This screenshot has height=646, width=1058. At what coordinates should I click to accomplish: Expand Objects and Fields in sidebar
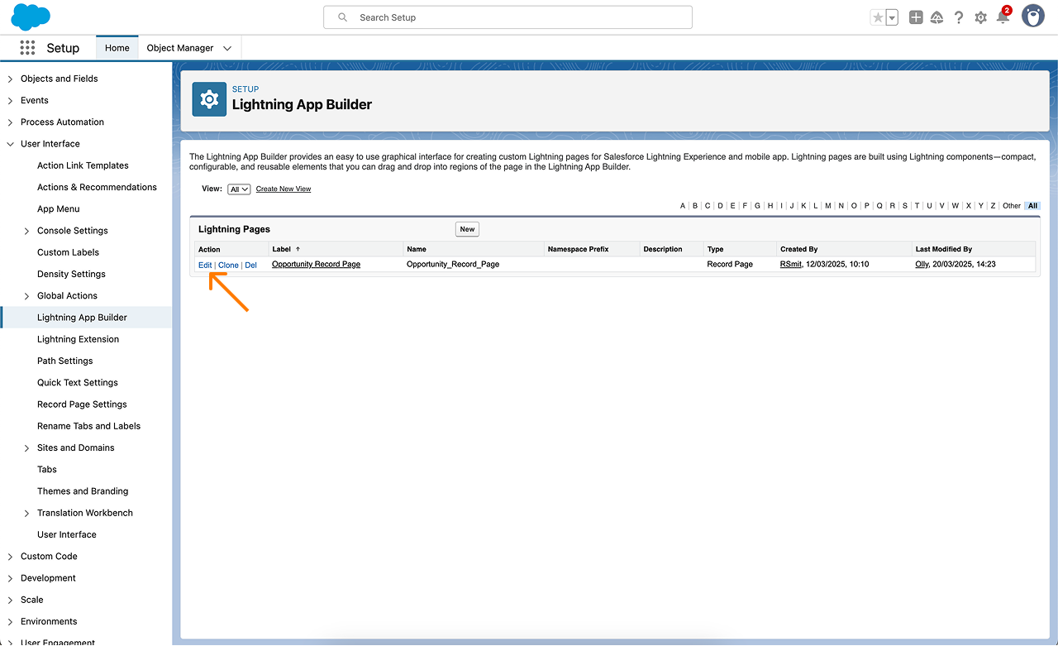point(11,79)
